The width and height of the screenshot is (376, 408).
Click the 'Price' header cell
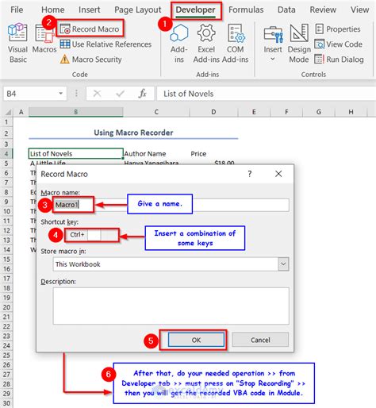coord(213,154)
